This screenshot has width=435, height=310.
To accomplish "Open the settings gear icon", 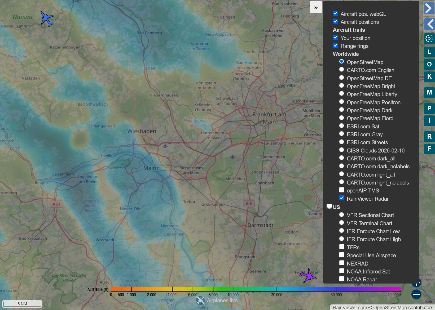I will [x=429, y=39].
